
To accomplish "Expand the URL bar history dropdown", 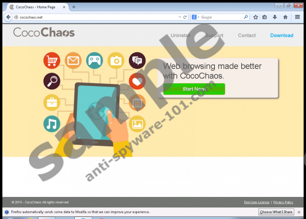I will coord(179,17).
